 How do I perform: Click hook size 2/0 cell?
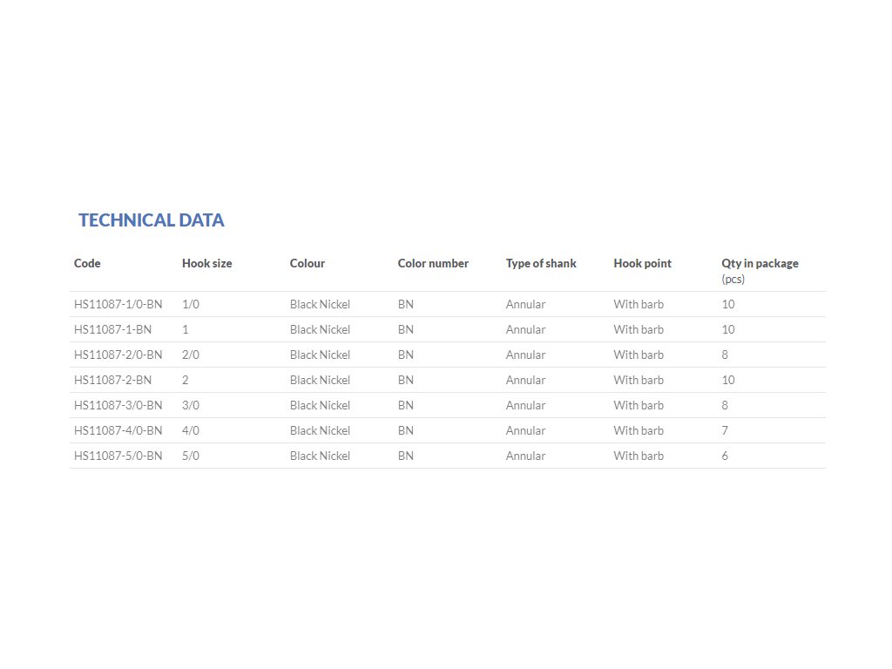[191, 355]
